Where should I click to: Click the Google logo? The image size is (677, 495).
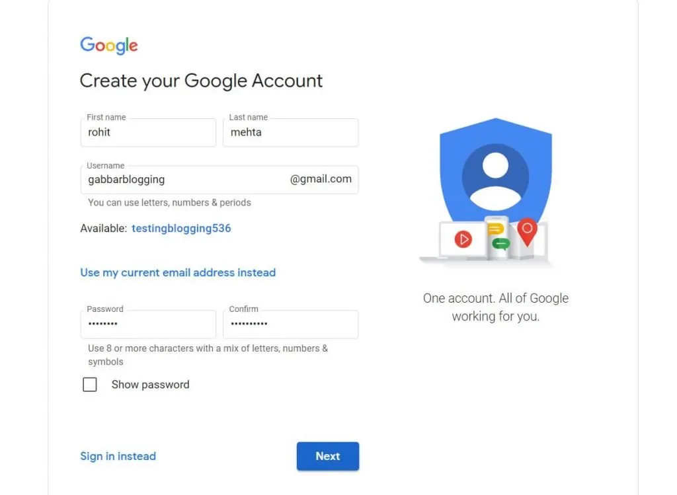(109, 45)
